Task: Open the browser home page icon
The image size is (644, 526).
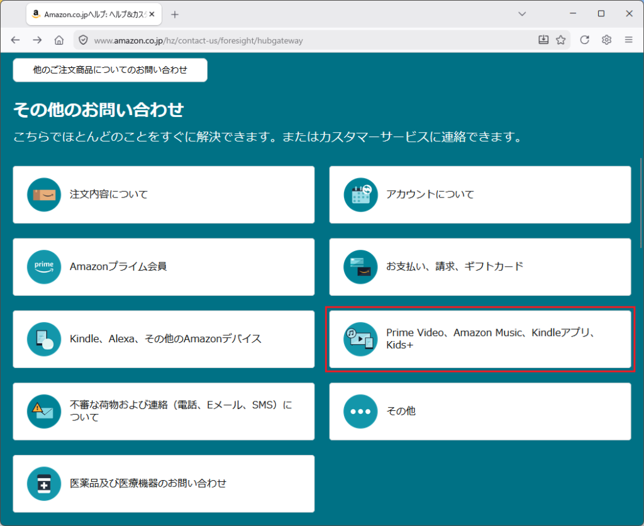Action: point(59,40)
